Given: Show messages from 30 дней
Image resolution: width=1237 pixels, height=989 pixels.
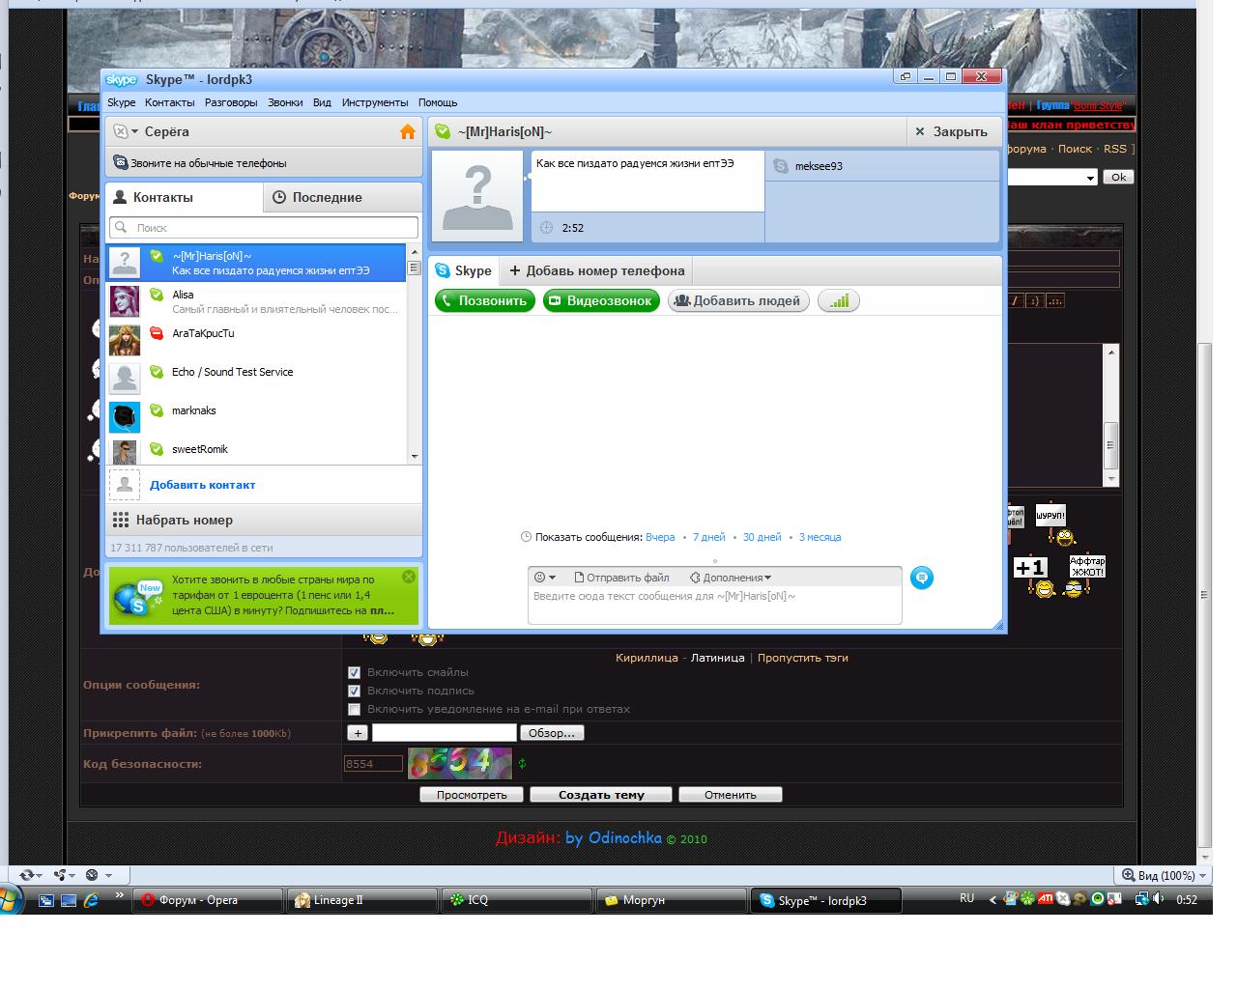Looking at the screenshot, I should pos(762,537).
